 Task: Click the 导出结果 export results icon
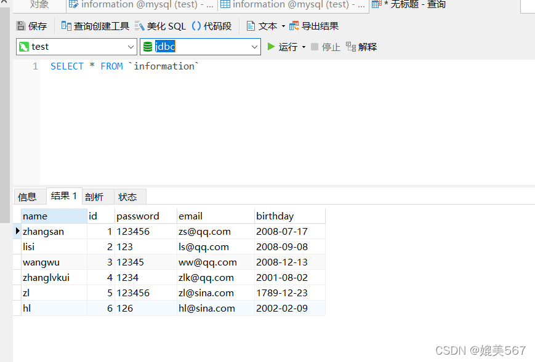pos(316,26)
